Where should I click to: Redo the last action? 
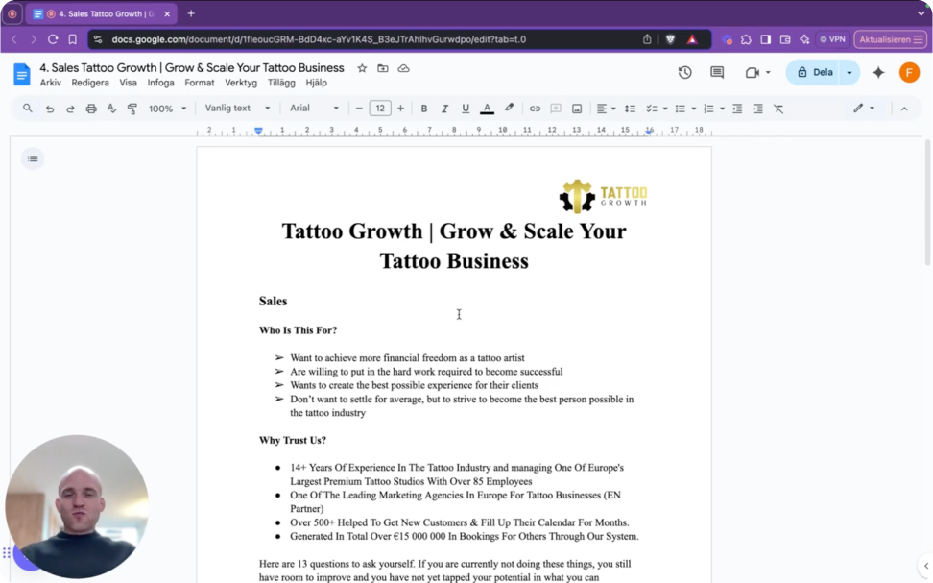[x=70, y=109]
